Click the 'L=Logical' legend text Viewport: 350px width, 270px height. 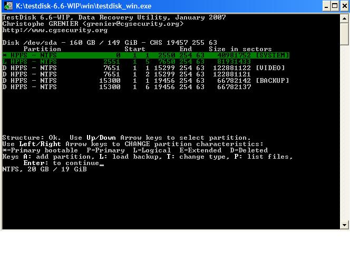click(x=152, y=150)
